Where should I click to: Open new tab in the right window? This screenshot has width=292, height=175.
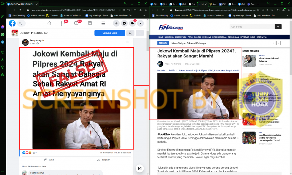click(x=258, y=4)
